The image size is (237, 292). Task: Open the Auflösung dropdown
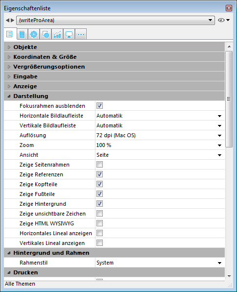coord(160,135)
